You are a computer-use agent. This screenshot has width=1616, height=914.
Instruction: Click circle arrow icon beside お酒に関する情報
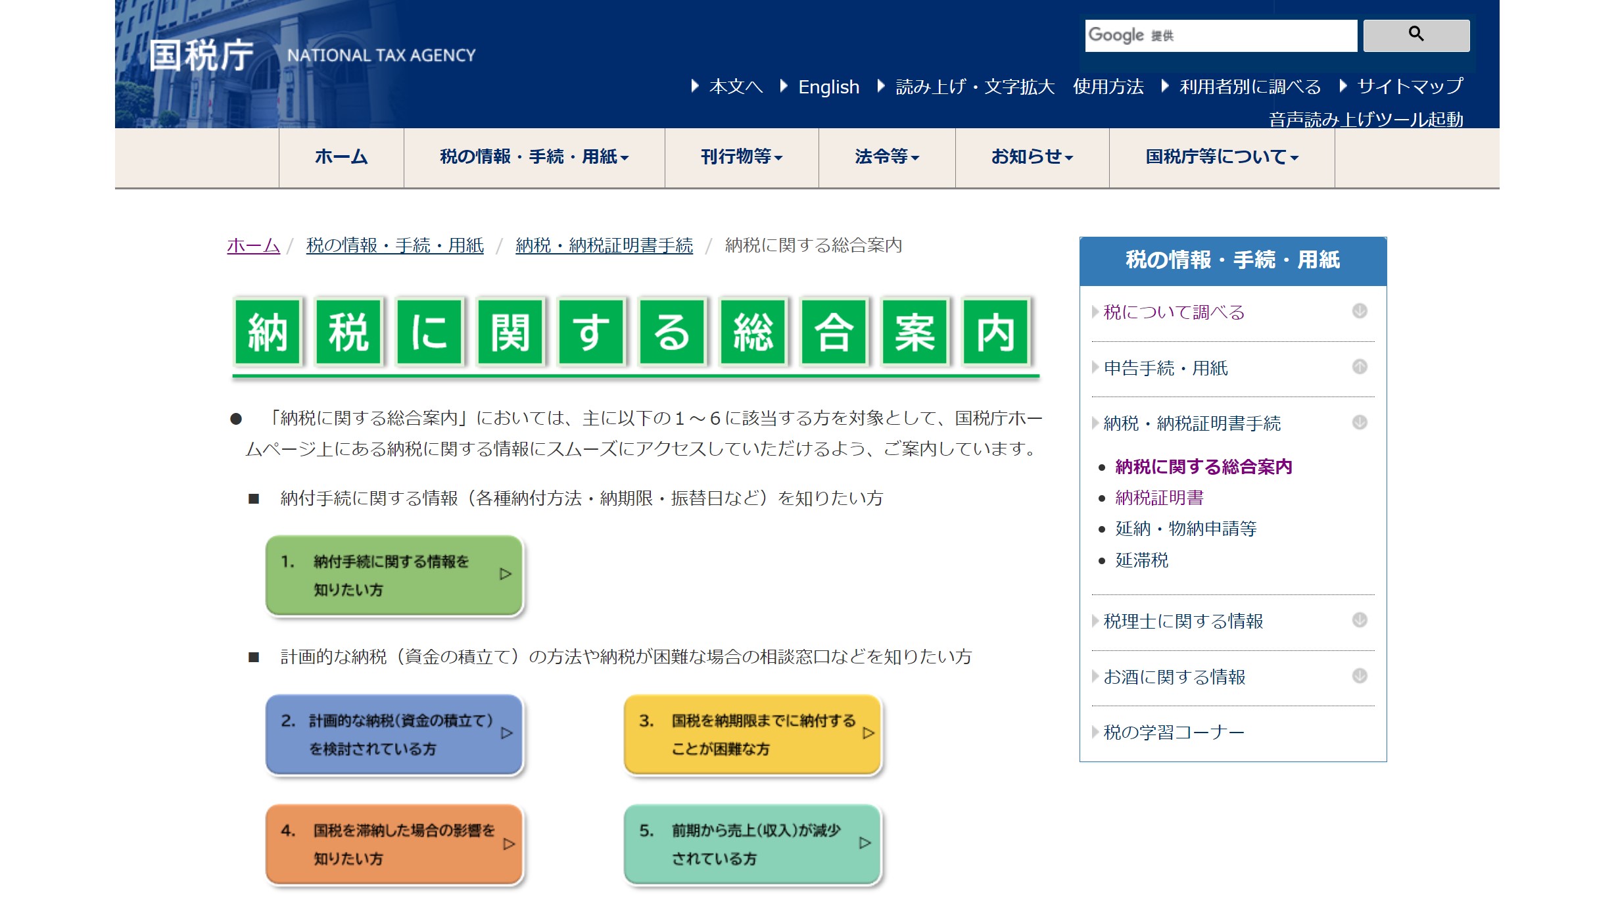[1359, 676]
